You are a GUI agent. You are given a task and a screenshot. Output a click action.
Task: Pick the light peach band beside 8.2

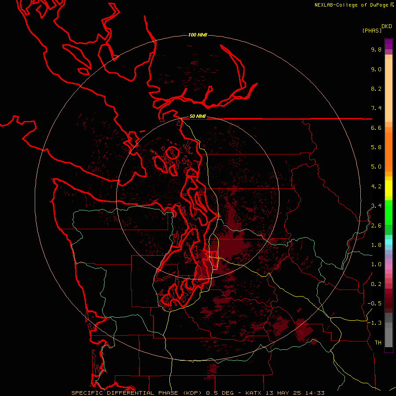coord(389,90)
